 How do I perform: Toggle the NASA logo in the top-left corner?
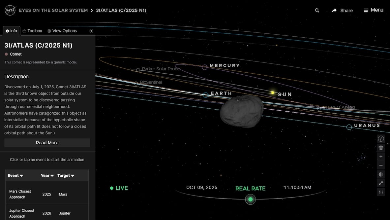[x=10, y=10]
